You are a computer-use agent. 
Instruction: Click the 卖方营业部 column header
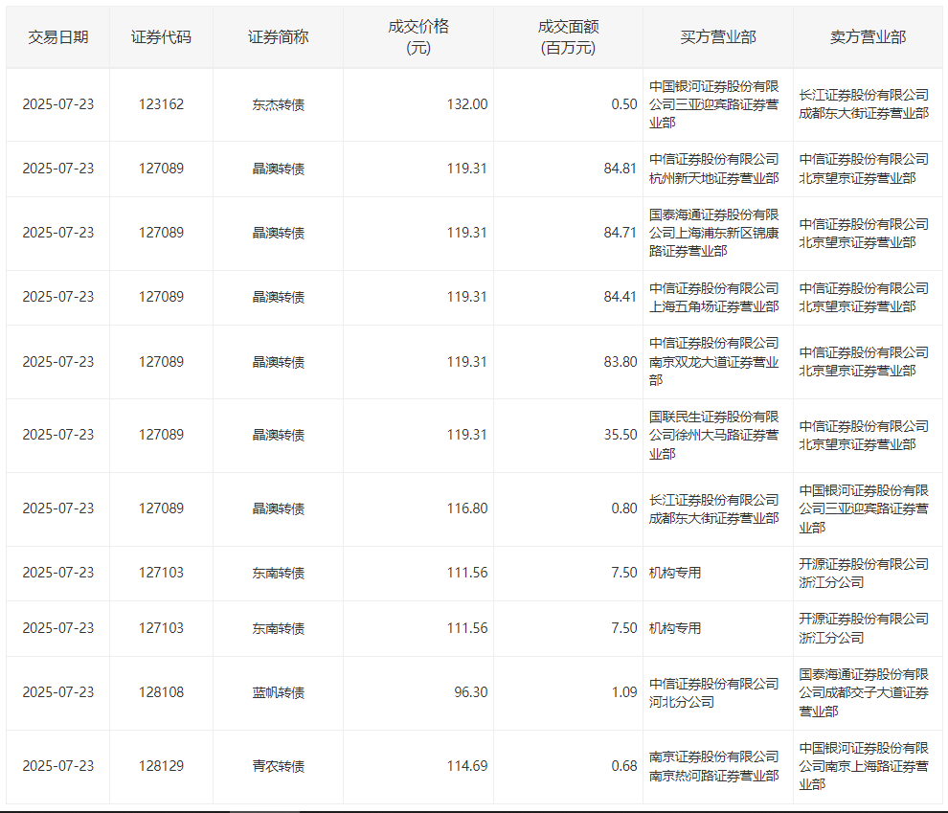tap(869, 37)
